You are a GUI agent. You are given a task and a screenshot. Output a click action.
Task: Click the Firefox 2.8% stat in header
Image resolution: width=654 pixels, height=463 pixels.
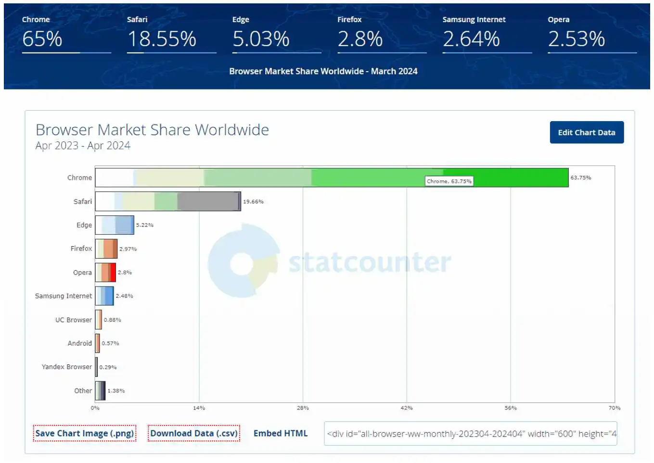click(381, 34)
